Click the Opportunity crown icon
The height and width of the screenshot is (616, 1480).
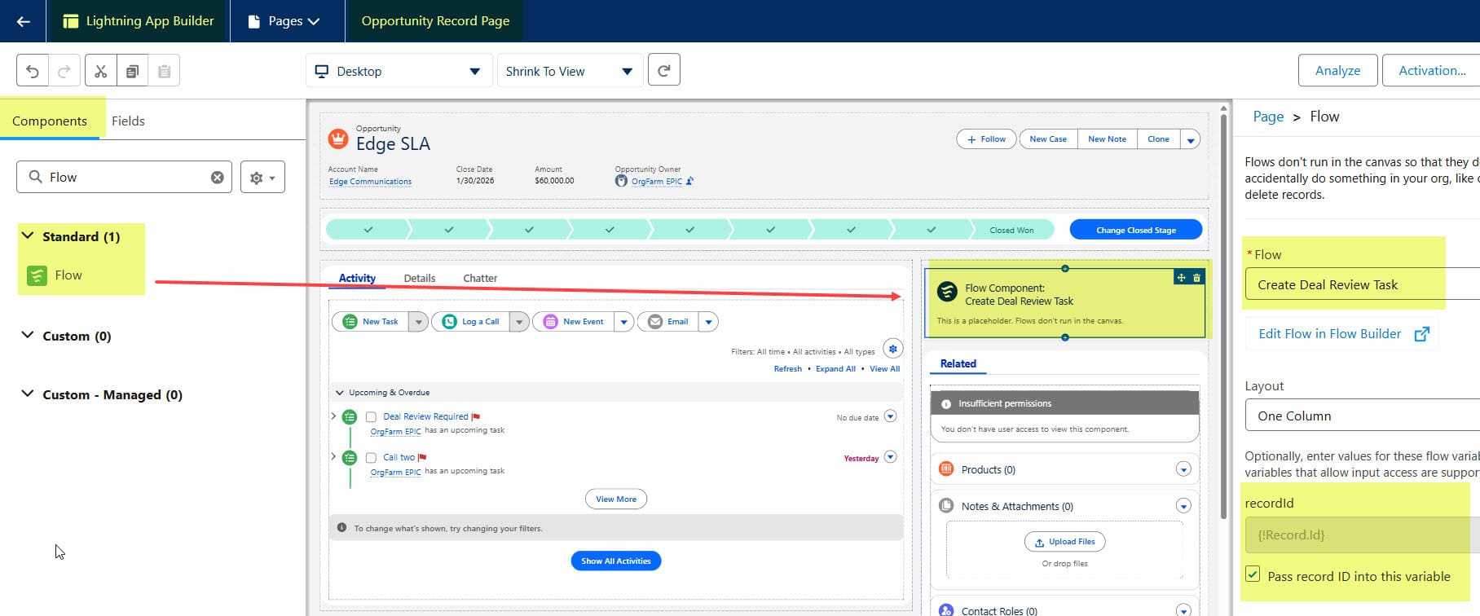click(x=337, y=139)
